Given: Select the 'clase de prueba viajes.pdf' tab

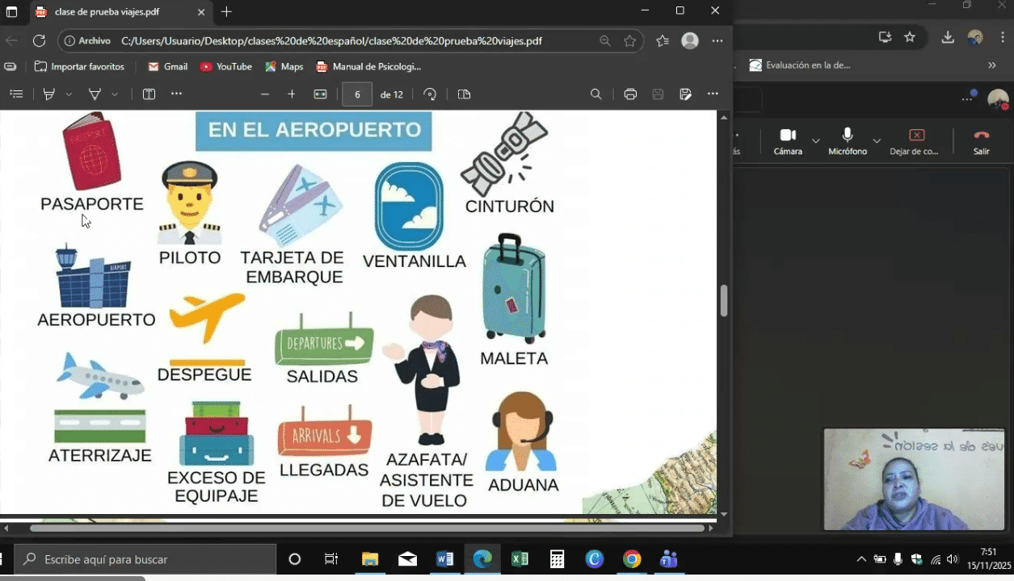Looking at the screenshot, I should coord(113,12).
